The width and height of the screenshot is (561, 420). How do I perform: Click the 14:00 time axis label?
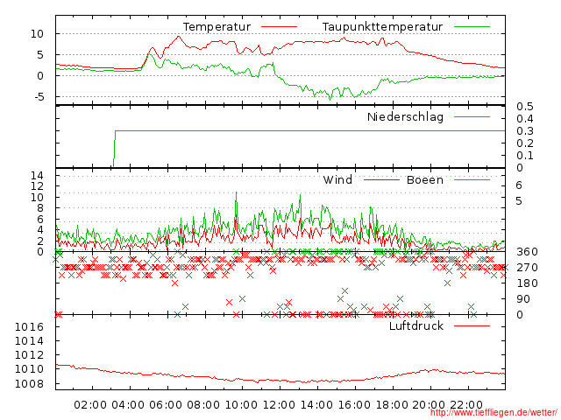(x=316, y=405)
